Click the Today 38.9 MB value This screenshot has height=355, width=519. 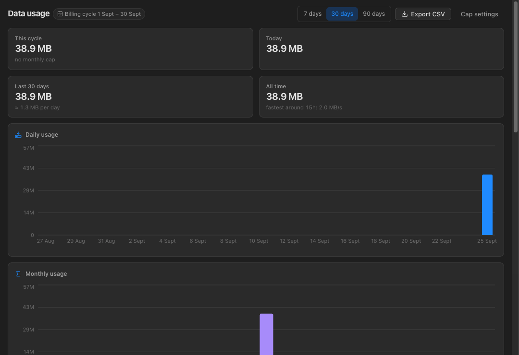(284, 48)
